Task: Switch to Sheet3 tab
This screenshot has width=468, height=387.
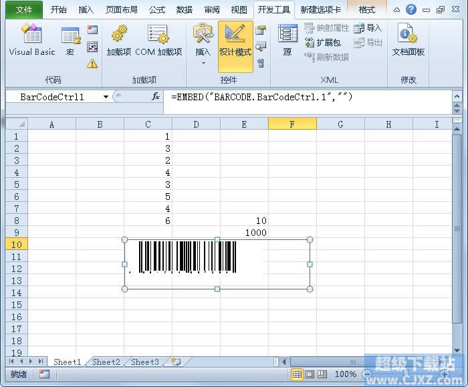Action: [145, 362]
